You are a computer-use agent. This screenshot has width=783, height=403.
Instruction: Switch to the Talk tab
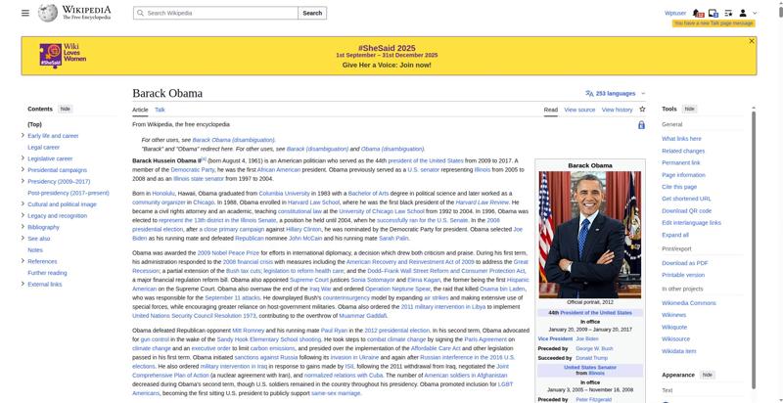(160, 110)
